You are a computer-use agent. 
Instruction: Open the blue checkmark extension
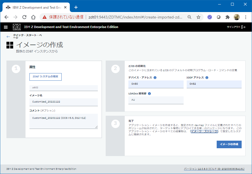click(210, 17)
